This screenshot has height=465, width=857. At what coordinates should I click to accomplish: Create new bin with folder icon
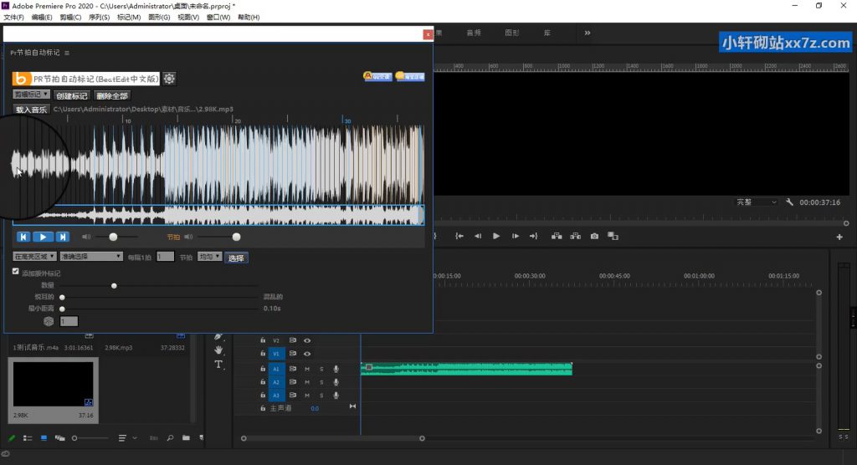(186, 437)
